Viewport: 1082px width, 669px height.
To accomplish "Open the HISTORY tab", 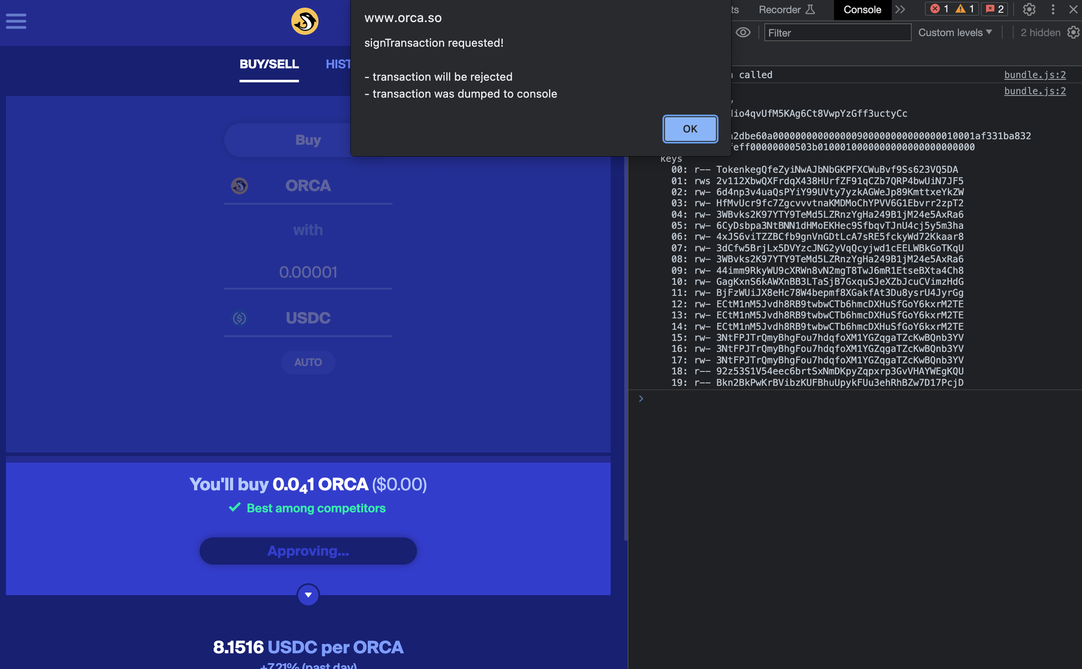I will click(338, 64).
